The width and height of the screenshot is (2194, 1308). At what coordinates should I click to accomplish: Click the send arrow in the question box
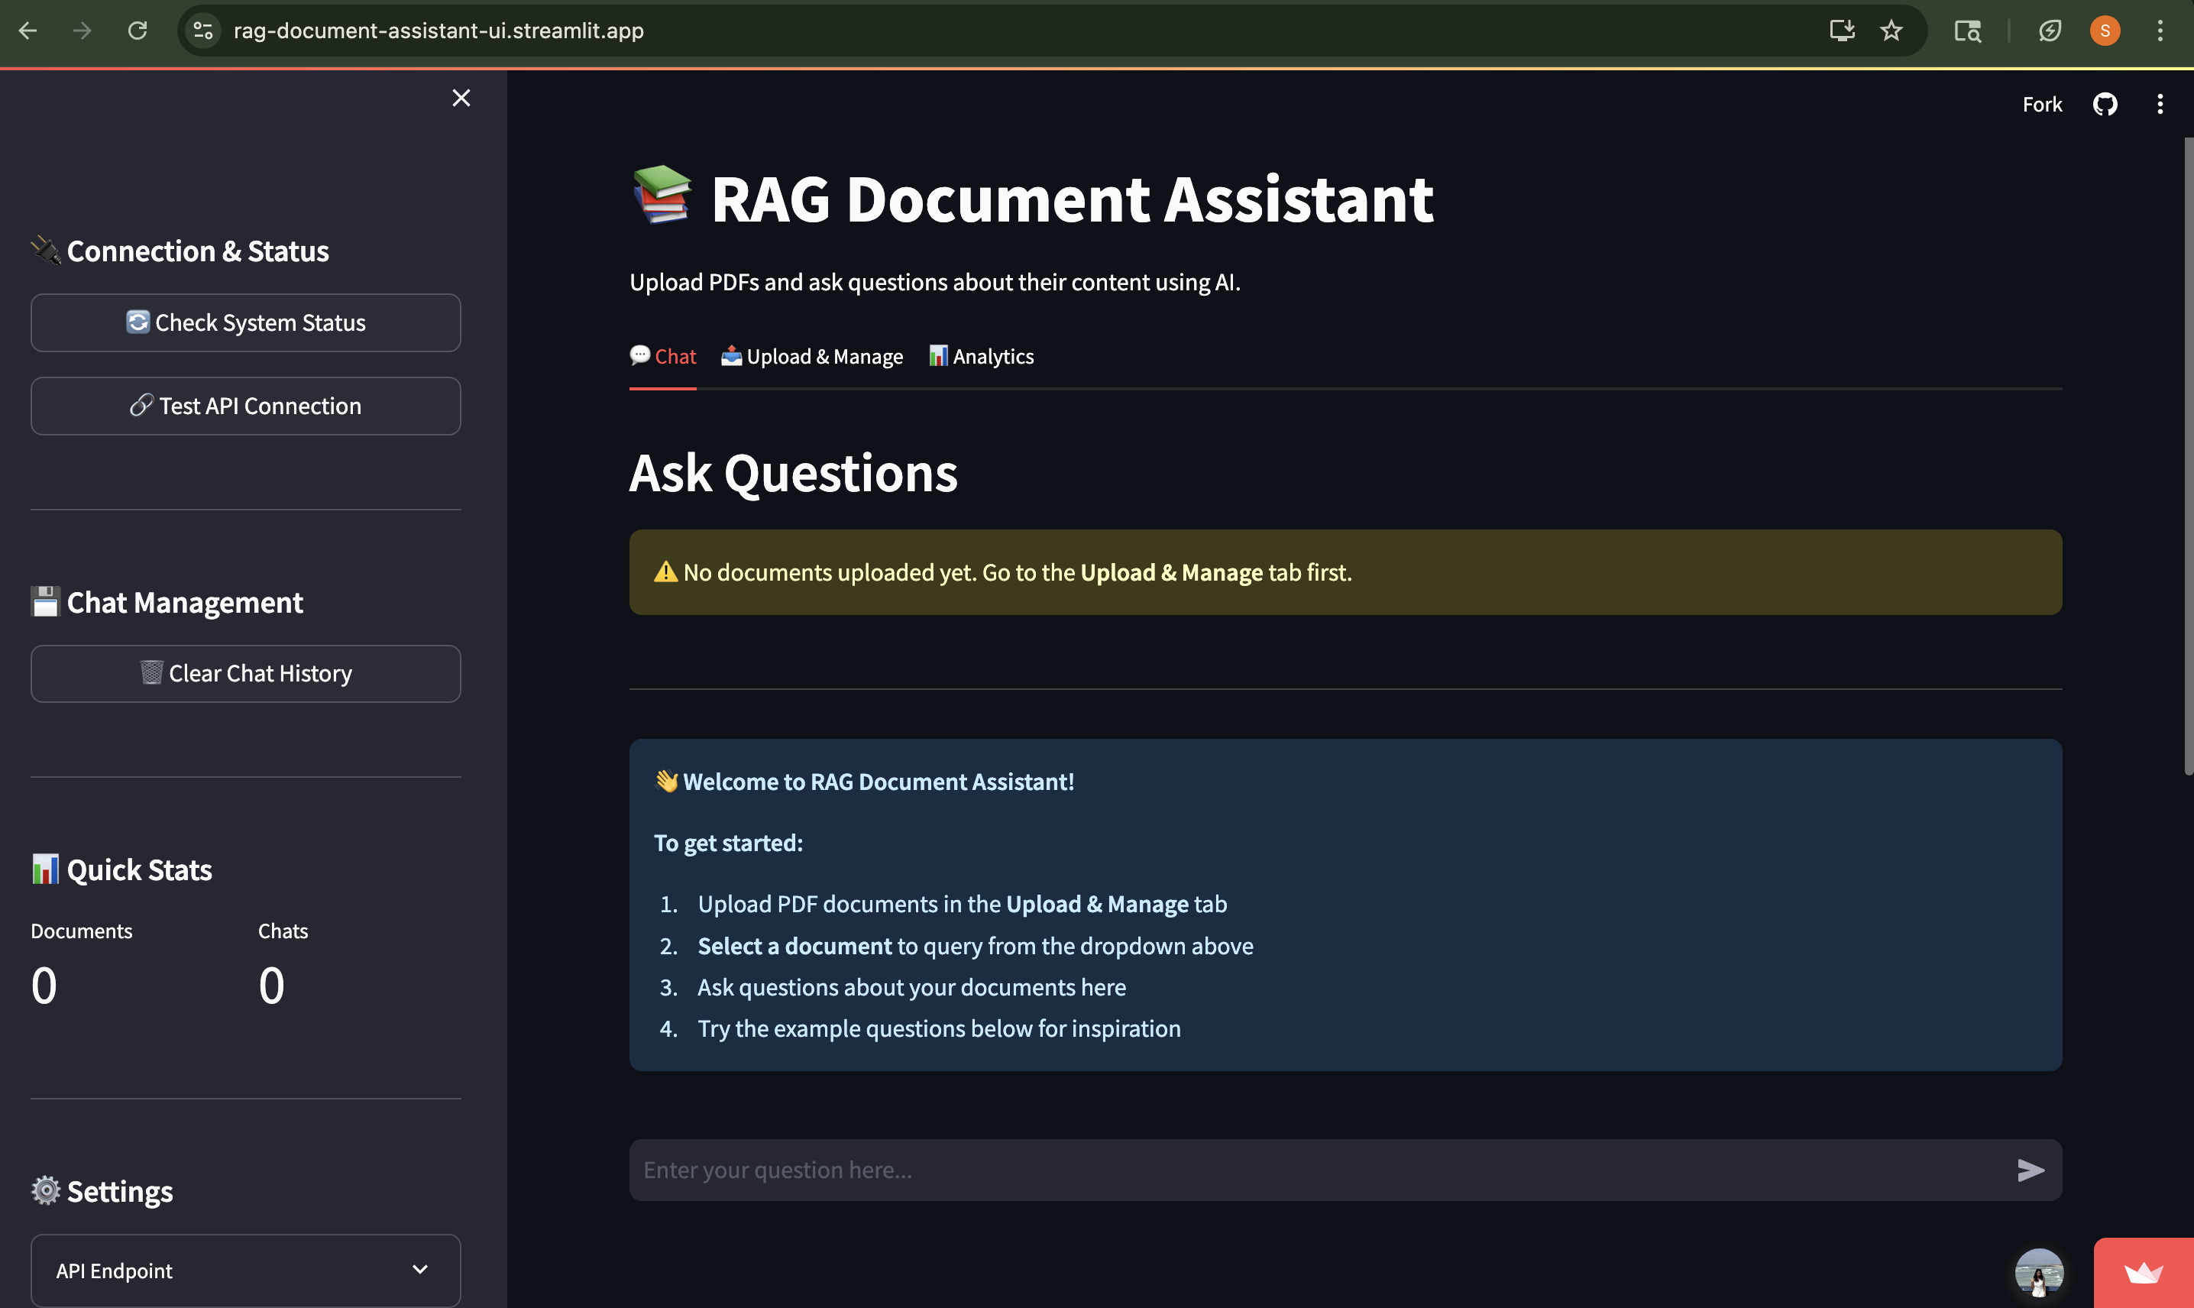(x=2030, y=1170)
